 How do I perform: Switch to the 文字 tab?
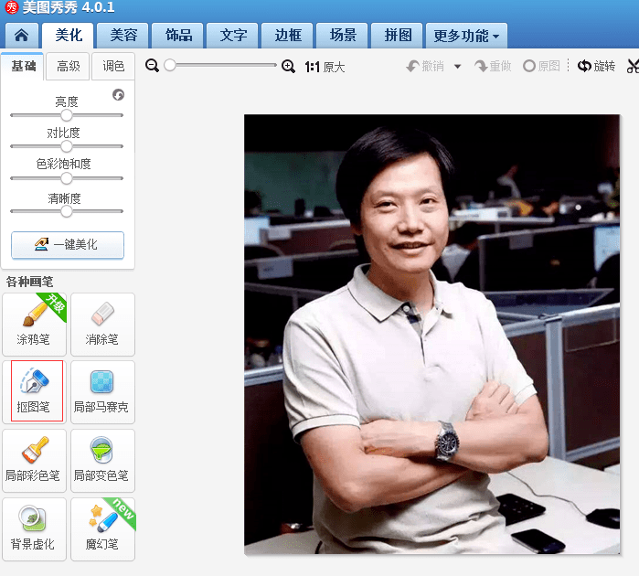click(x=233, y=36)
